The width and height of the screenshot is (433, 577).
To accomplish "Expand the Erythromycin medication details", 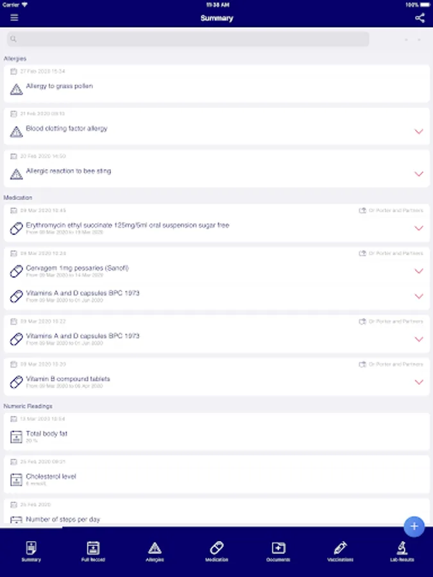I will click(419, 228).
